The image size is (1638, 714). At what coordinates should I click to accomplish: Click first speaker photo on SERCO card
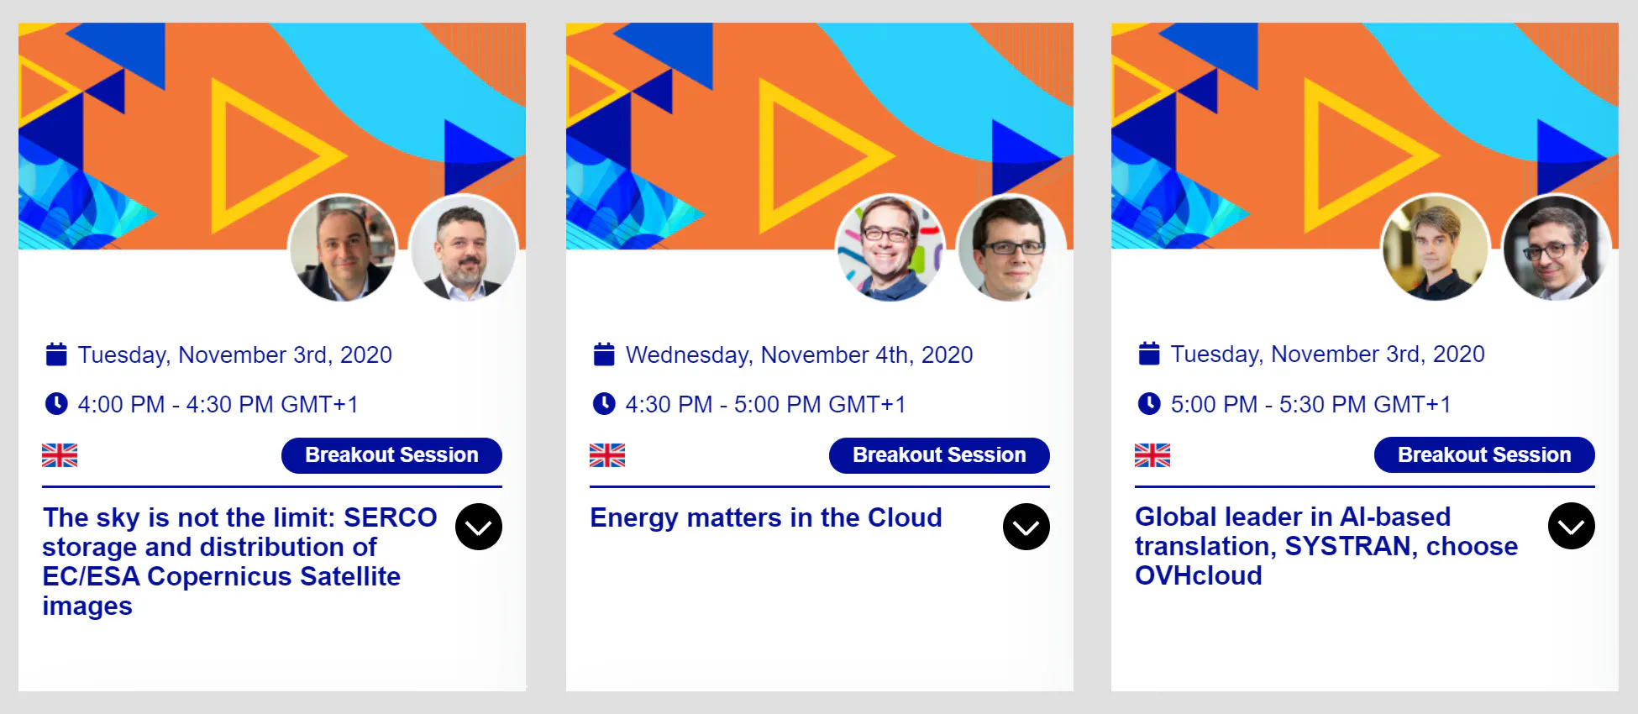[x=343, y=248]
